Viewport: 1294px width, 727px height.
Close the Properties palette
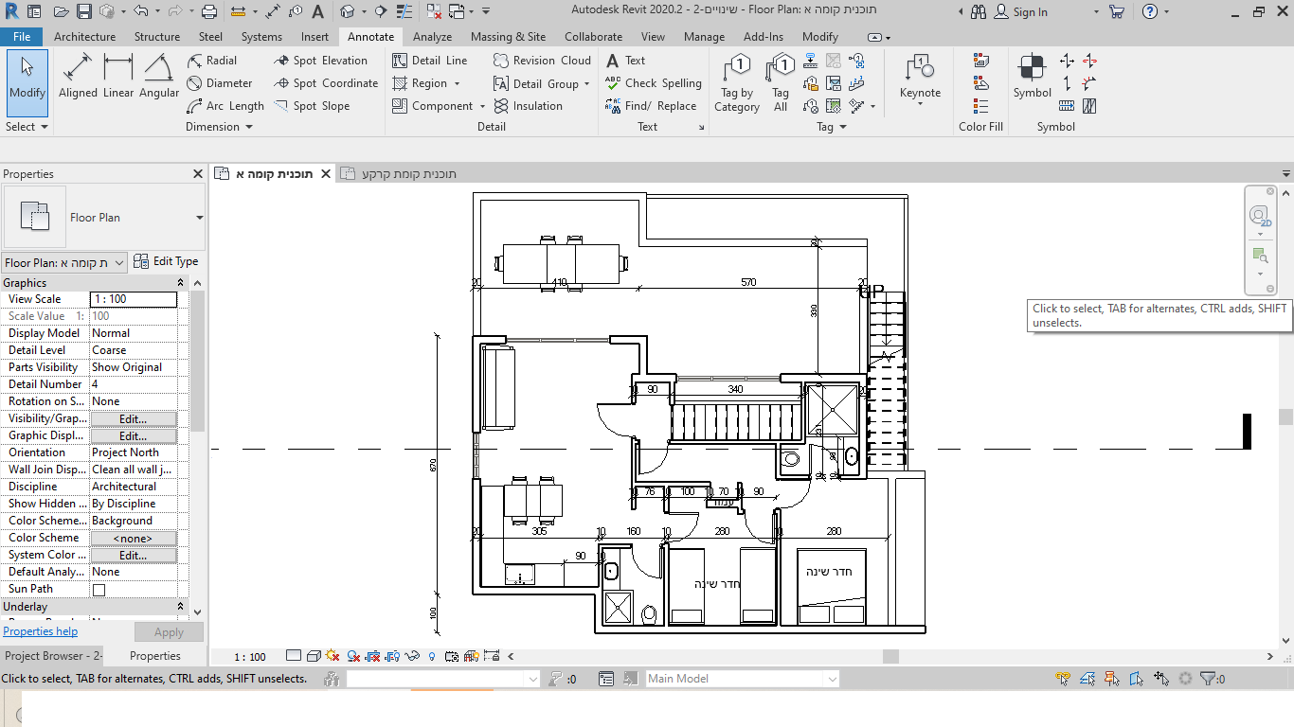pyautogui.click(x=198, y=174)
